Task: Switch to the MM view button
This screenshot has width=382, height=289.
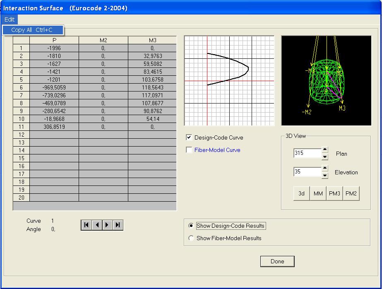Action: pos(318,193)
